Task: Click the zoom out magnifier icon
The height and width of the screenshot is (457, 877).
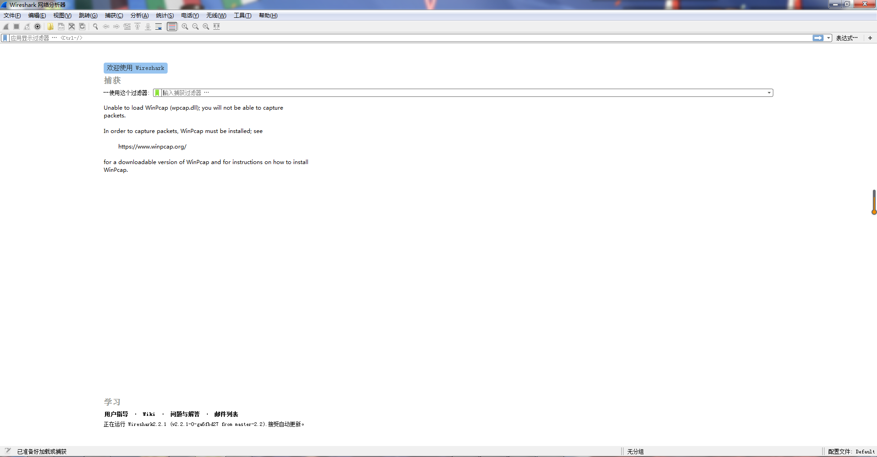Action: pyautogui.click(x=195, y=27)
